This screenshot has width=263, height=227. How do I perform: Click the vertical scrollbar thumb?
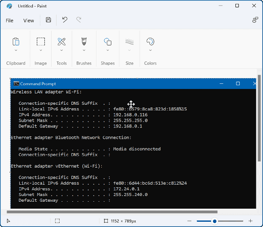click(x=259, y=118)
